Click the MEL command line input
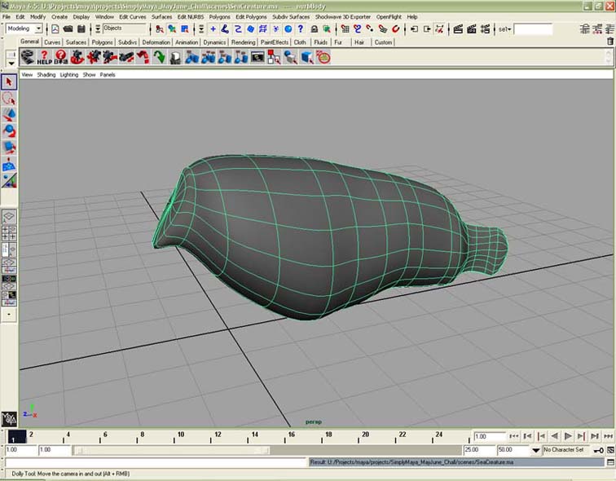The image size is (616, 481). tap(156, 462)
